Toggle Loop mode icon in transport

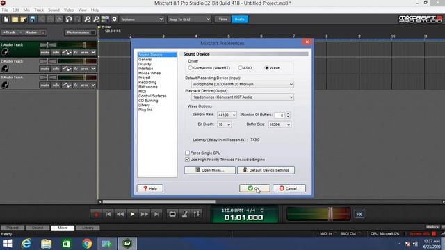click(172, 214)
